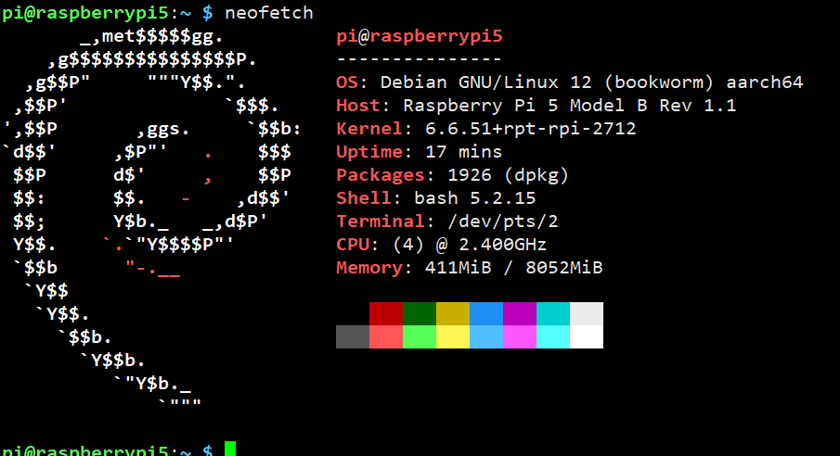The width and height of the screenshot is (840, 456).
Task: Click the purple color block in top row
Action: (520, 313)
